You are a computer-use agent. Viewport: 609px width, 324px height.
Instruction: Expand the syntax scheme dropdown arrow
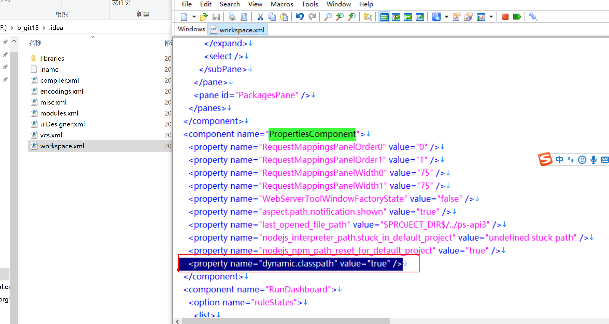446,17
